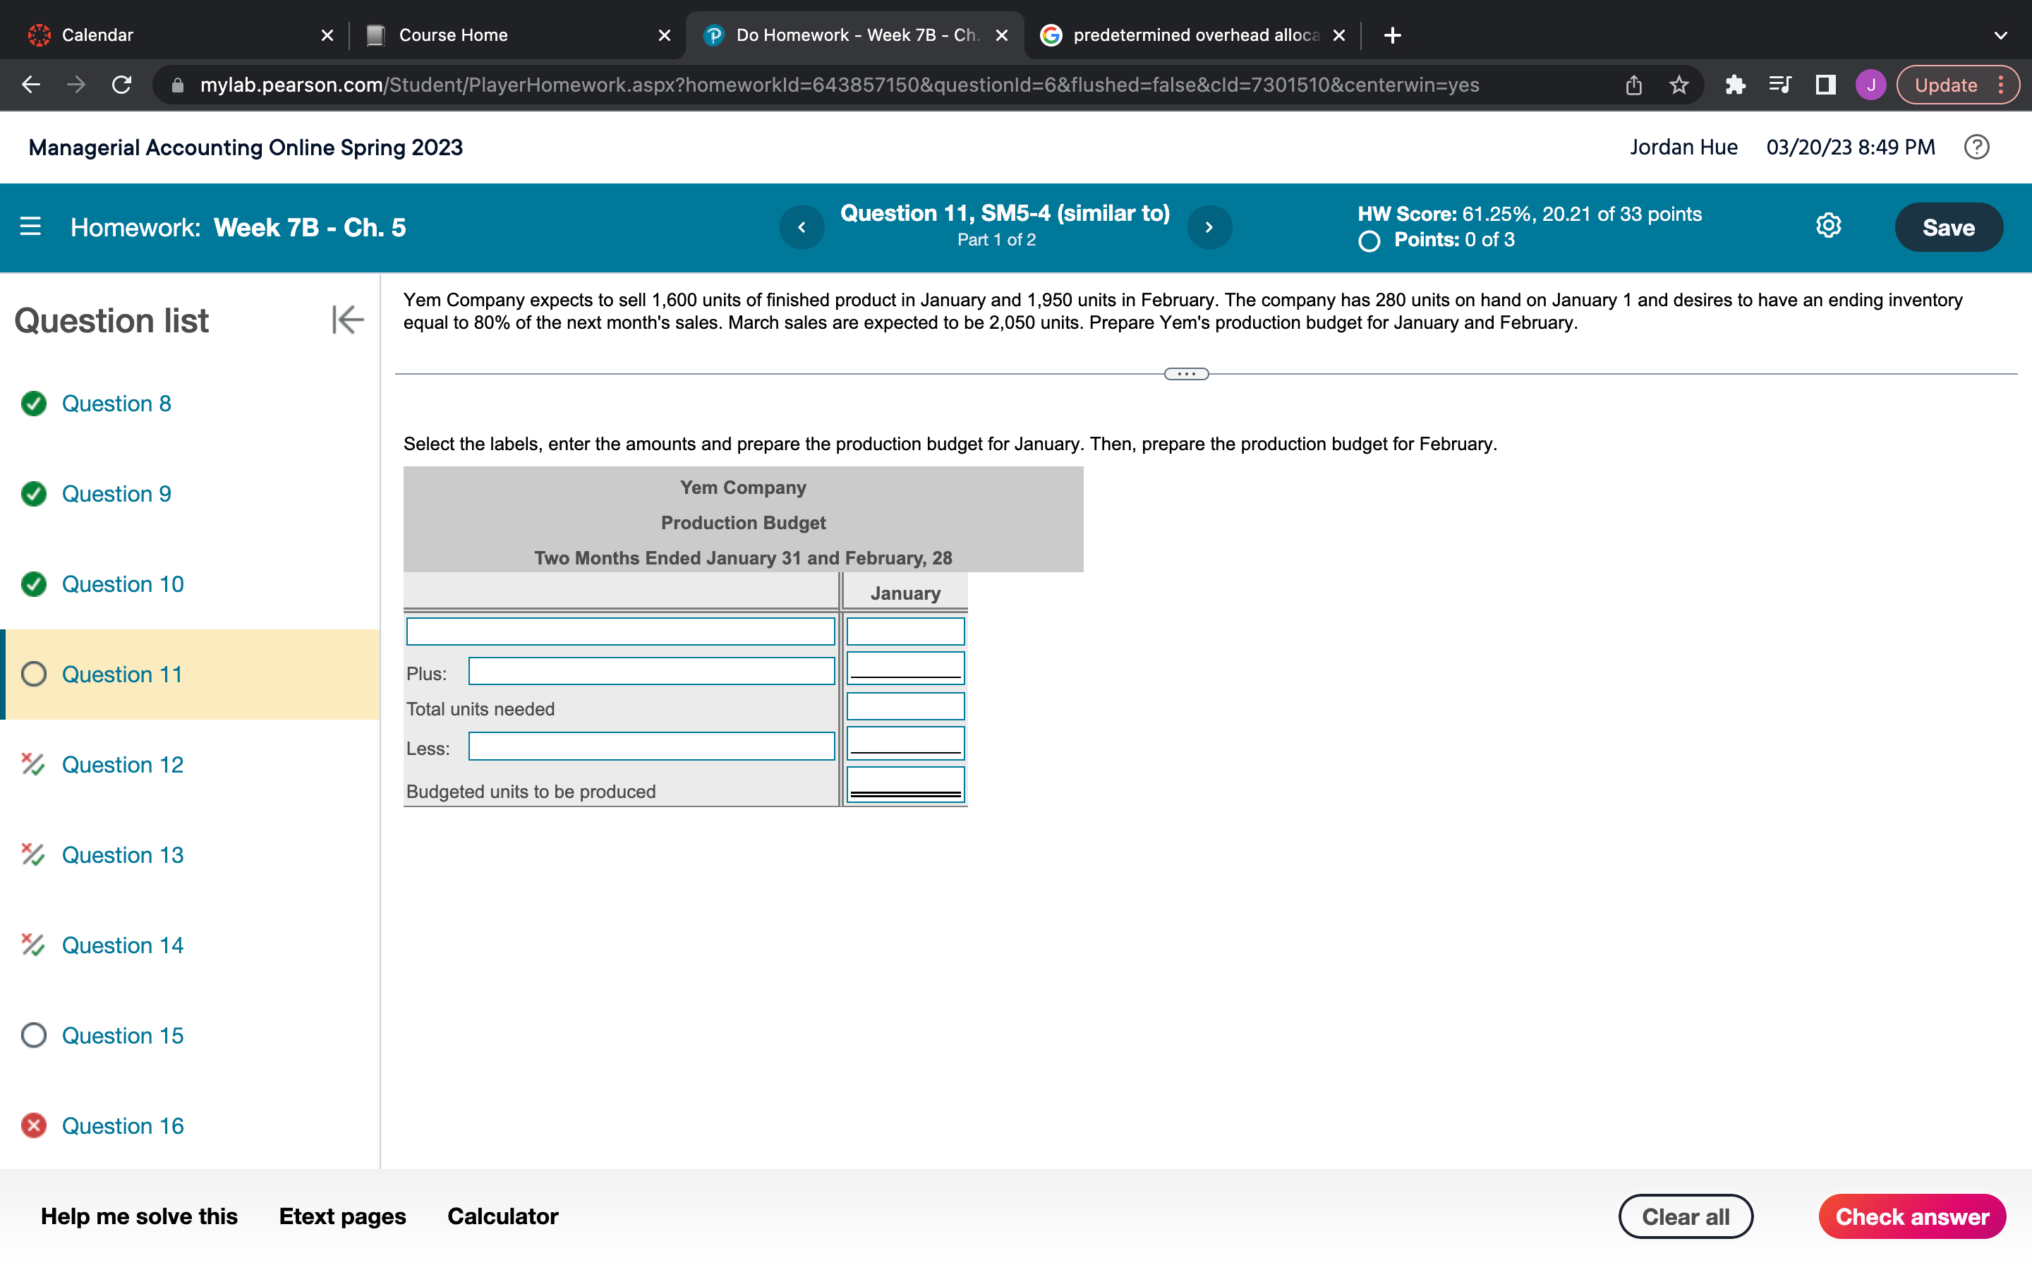
Task: Open the first row label dropdown
Action: [619, 631]
